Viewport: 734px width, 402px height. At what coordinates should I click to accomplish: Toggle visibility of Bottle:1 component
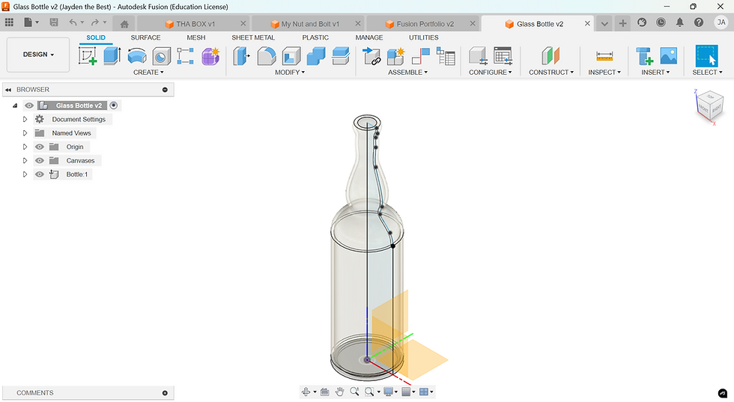pos(39,174)
